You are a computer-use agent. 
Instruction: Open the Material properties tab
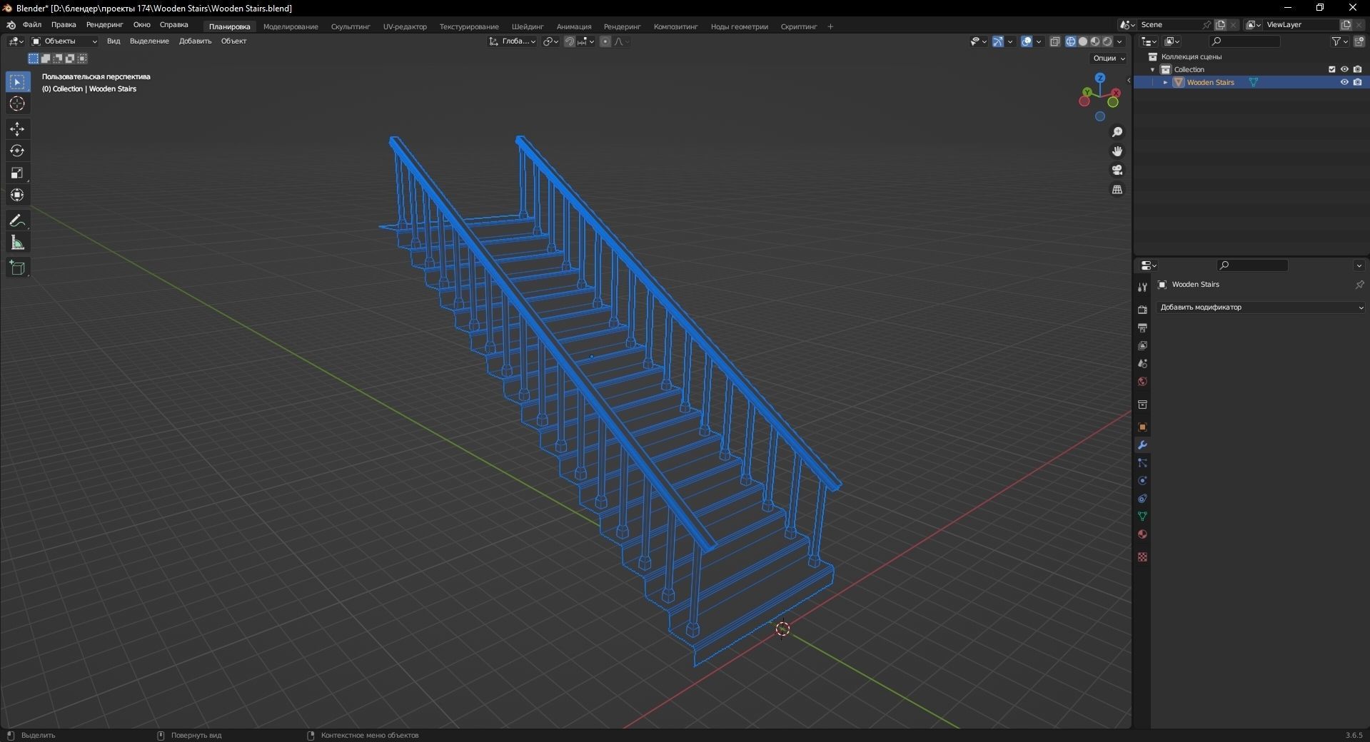point(1142,534)
